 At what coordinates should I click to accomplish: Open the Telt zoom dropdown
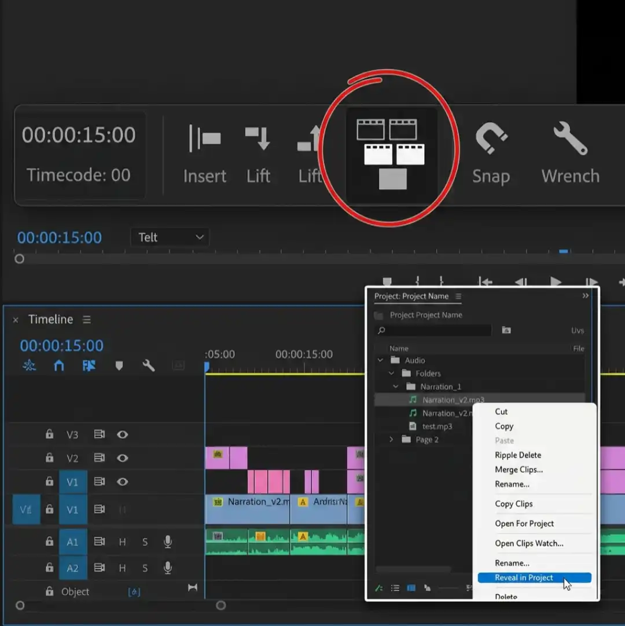[170, 237]
